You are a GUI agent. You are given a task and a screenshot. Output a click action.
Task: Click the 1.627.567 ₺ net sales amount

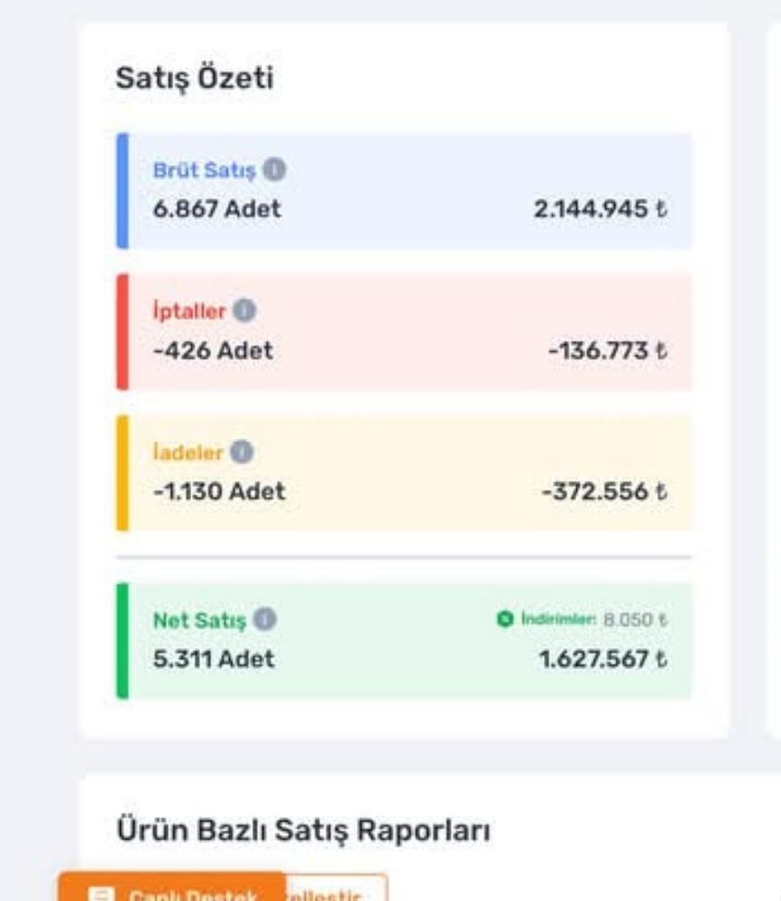[602, 659]
